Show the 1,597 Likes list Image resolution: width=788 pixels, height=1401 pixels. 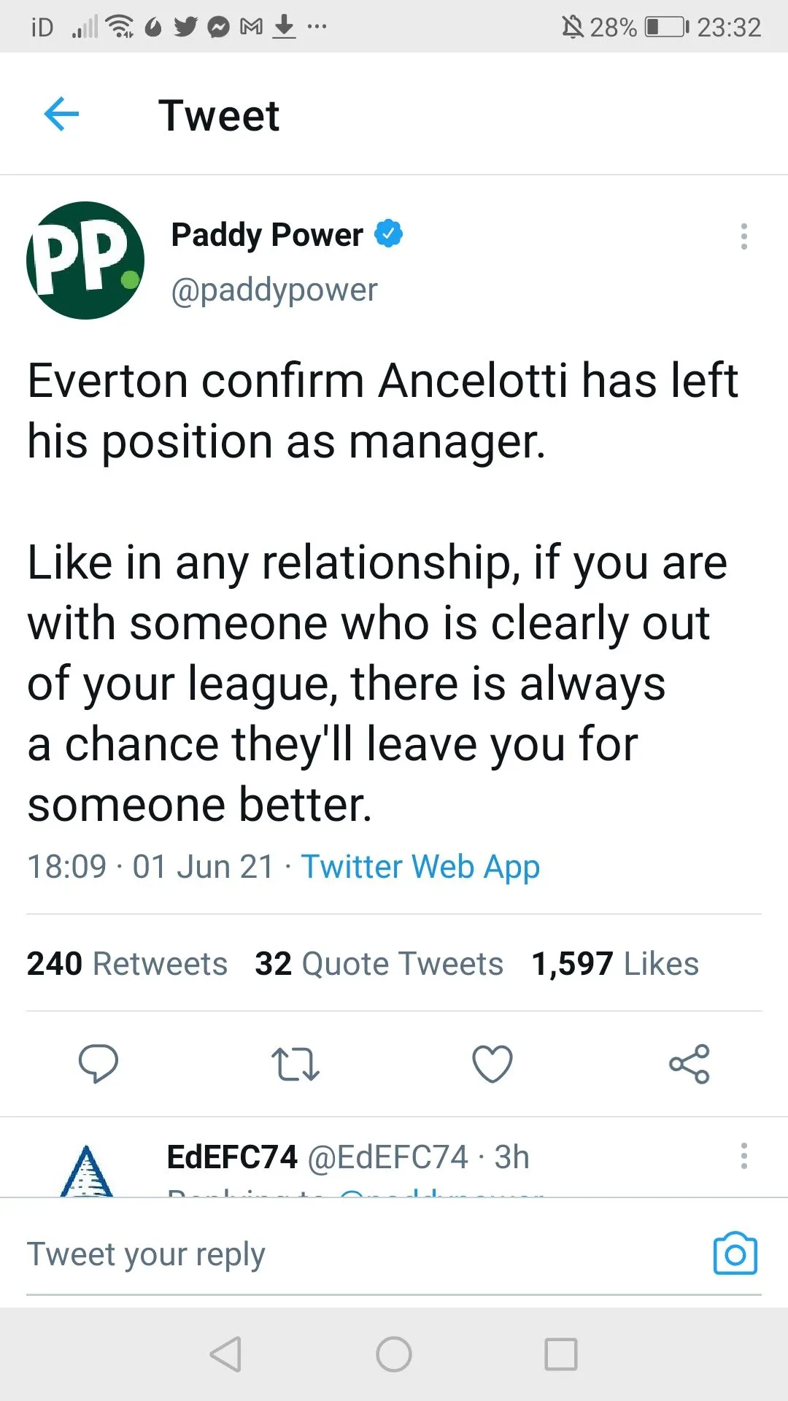click(x=615, y=963)
